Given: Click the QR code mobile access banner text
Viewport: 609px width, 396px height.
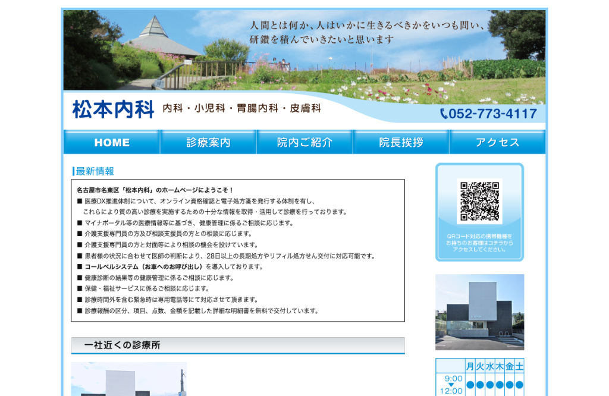Looking at the screenshot, I should [x=480, y=243].
